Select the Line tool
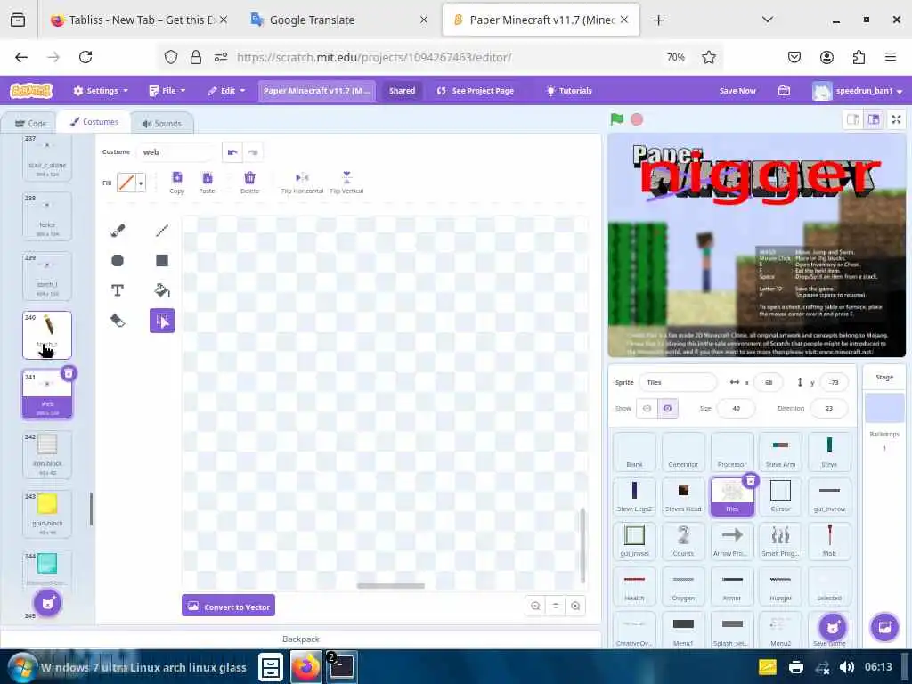The width and height of the screenshot is (912, 684). tap(162, 231)
